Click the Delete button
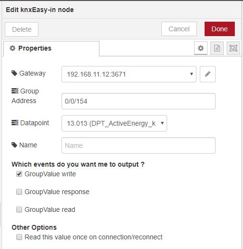Viewport: 243px width, 249px height. click(x=22, y=29)
